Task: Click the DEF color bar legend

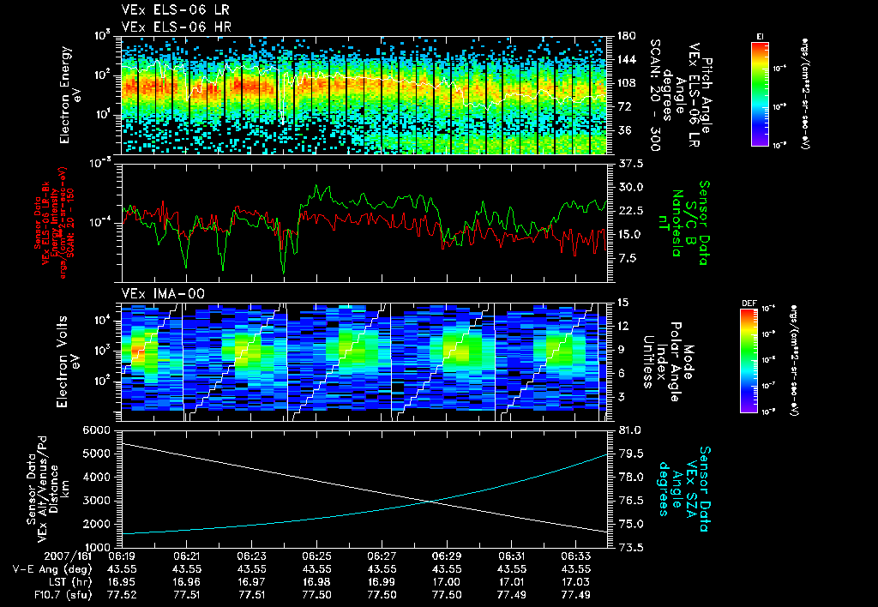Action: (749, 361)
